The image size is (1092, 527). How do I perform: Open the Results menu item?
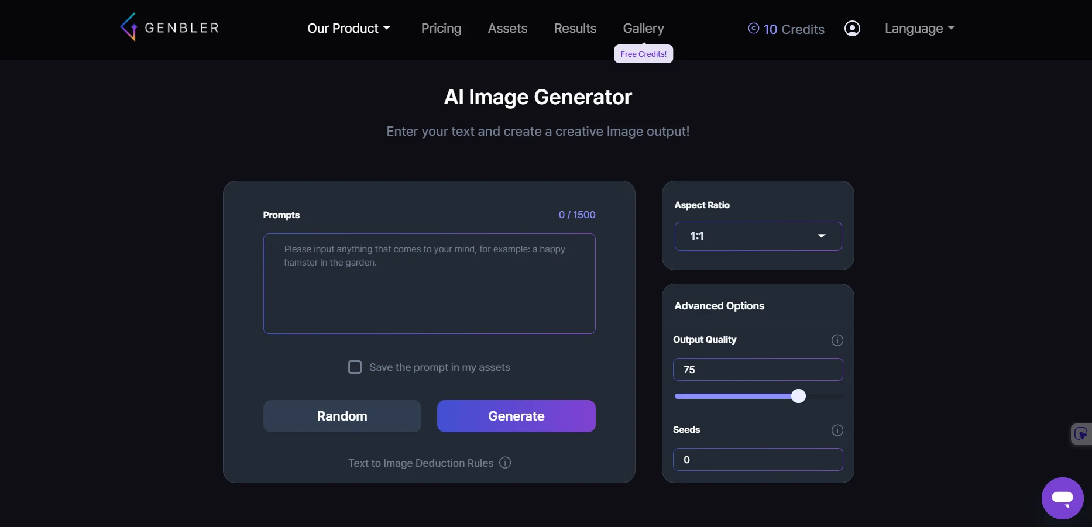pyautogui.click(x=575, y=28)
